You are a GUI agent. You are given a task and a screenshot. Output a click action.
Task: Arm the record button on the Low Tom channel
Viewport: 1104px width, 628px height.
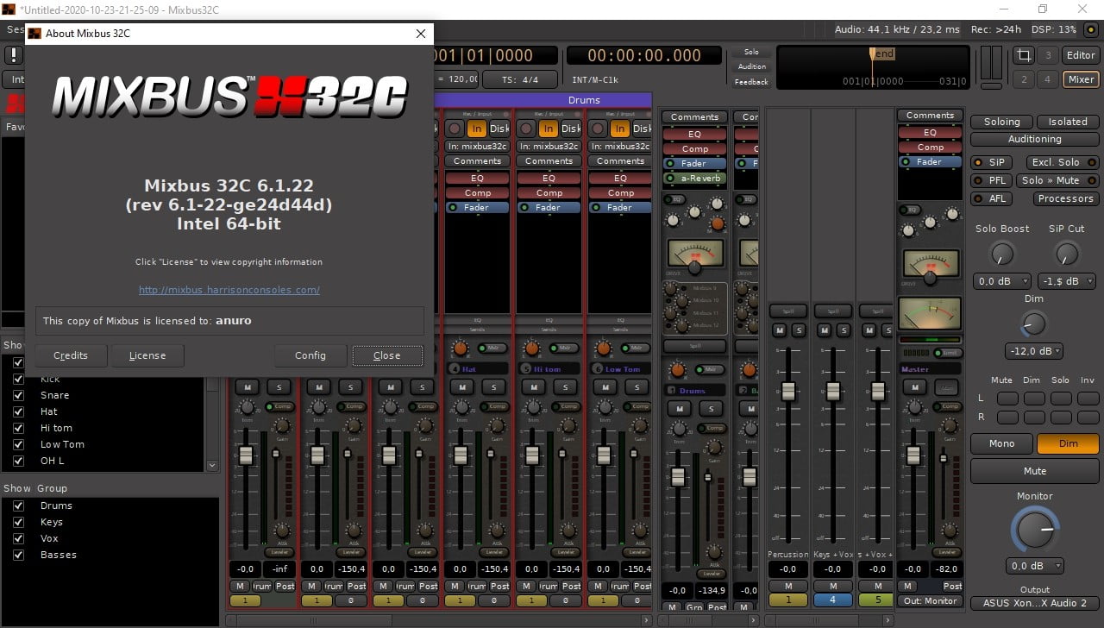point(598,129)
